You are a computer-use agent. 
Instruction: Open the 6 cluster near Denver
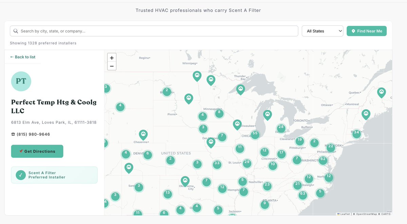(148, 155)
